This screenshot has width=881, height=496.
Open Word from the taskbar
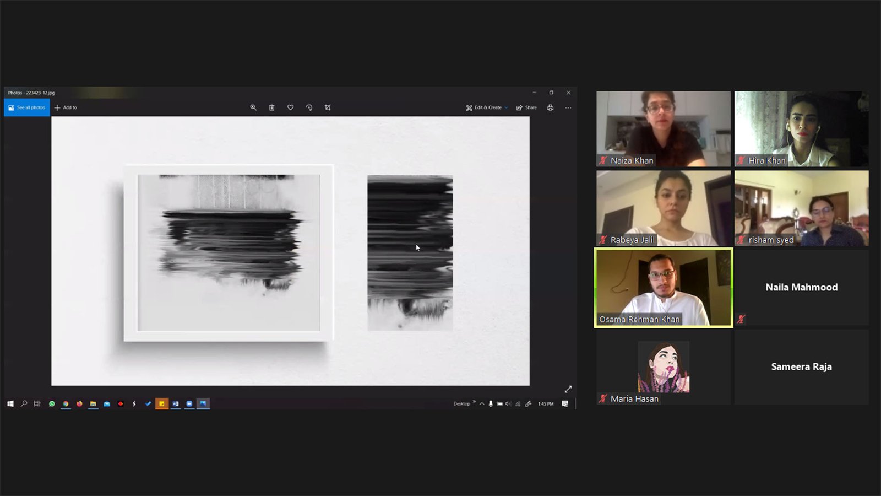[x=176, y=404]
